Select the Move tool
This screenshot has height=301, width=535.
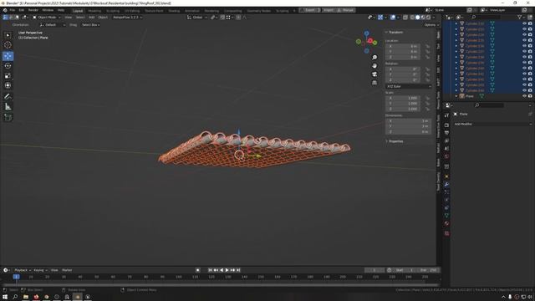point(8,56)
